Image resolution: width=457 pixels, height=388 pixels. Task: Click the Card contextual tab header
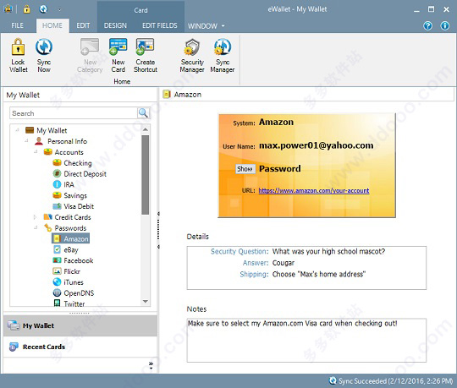tap(140, 10)
